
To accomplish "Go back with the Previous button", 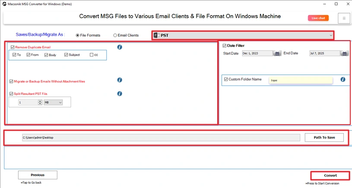I will 38,175.
